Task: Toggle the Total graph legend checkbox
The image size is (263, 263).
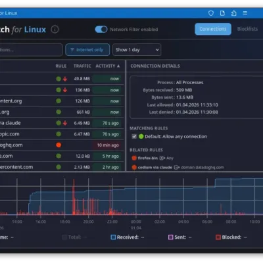Action: [64, 237]
